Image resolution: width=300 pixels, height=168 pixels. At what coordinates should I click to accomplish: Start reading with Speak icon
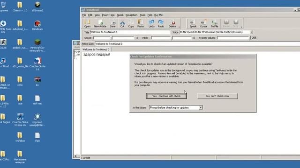[x=193, y=24]
